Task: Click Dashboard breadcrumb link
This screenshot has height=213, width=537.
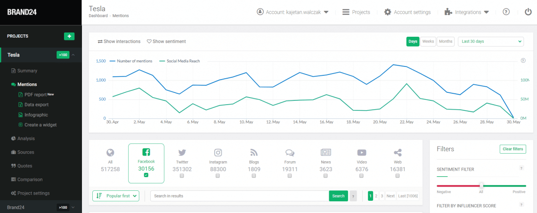Action: [98, 16]
